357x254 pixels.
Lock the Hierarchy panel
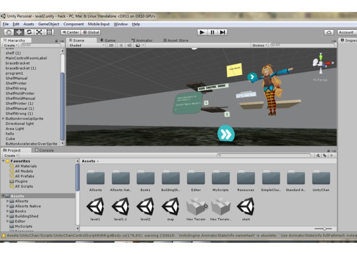click(x=56, y=41)
